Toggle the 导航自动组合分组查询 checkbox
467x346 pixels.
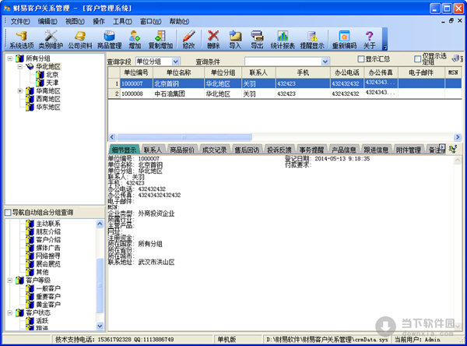[x=8, y=212]
